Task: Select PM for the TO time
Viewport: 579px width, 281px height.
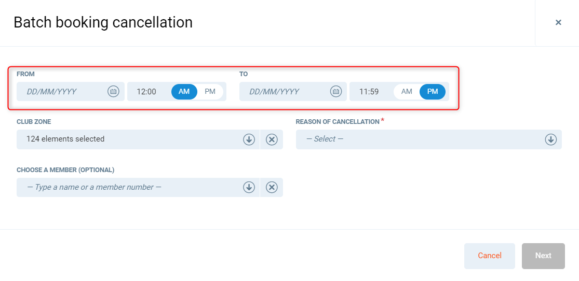Action: point(433,92)
